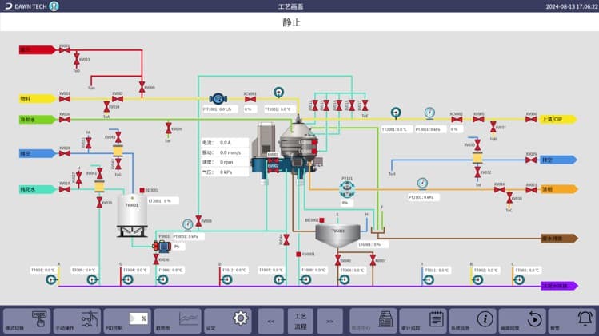Select the TV3001 tank
Image resolution: width=599 pixels, height=336 pixels.
pyautogui.click(x=131, y=213)
